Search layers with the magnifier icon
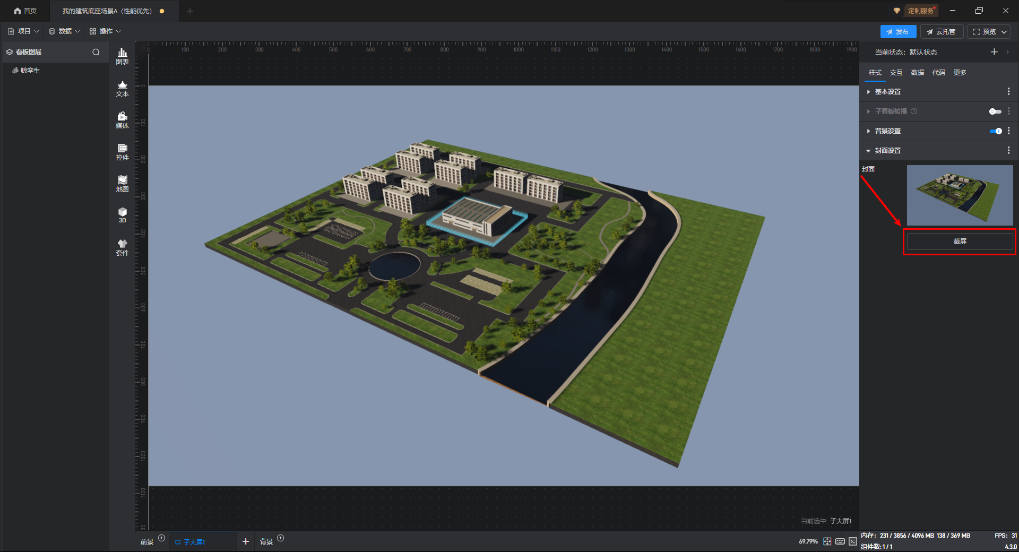This screenshot has width=1019, height=552. (96, 52)
